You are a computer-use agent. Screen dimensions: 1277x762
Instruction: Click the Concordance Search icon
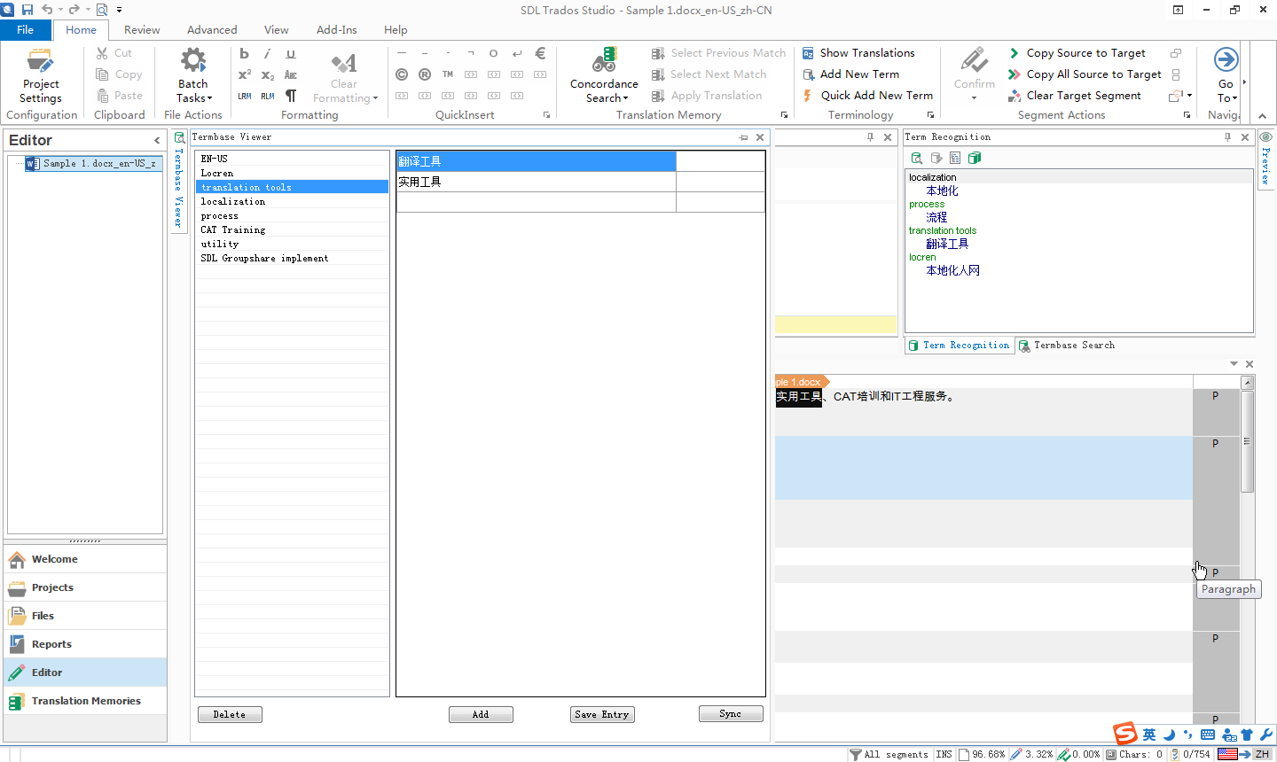604,61
